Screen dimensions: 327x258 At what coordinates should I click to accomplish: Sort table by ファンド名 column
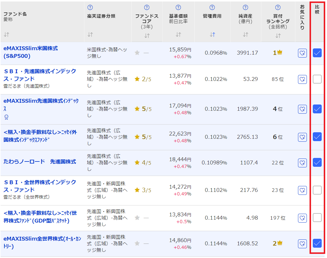7,35
